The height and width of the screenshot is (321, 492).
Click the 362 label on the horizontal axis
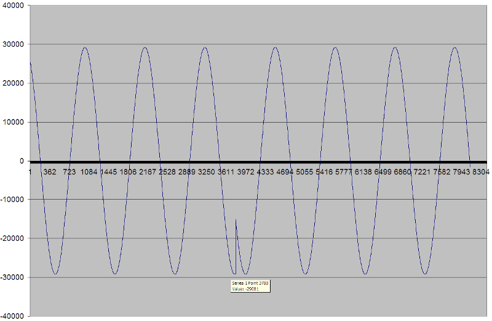tap(50, 171)
